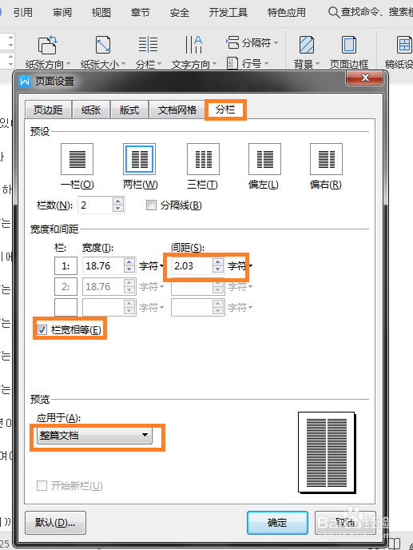
Task: Open the 引用 ribbon tab
Action: (x=23, y=13)
